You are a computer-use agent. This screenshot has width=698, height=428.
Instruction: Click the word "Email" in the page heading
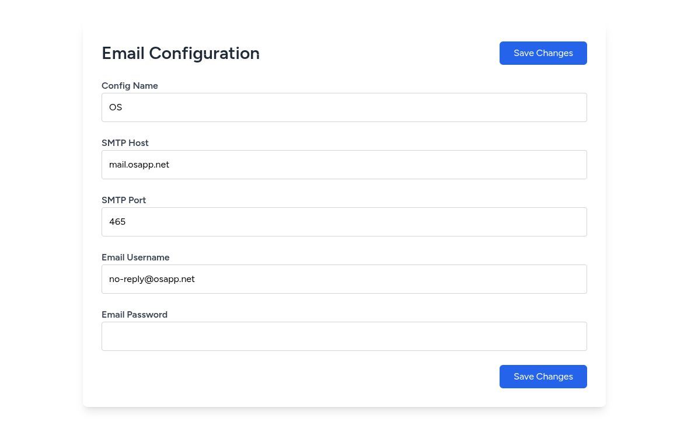[x=123, y=53]
